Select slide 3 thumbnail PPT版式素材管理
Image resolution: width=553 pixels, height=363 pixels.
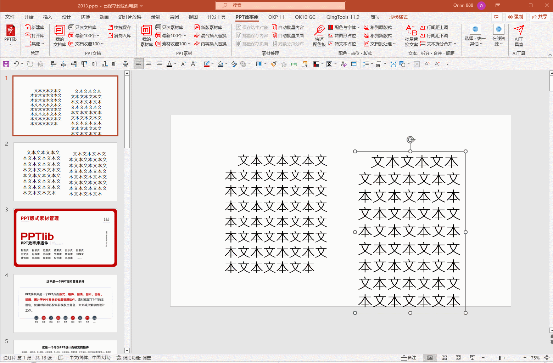point(65,238)
